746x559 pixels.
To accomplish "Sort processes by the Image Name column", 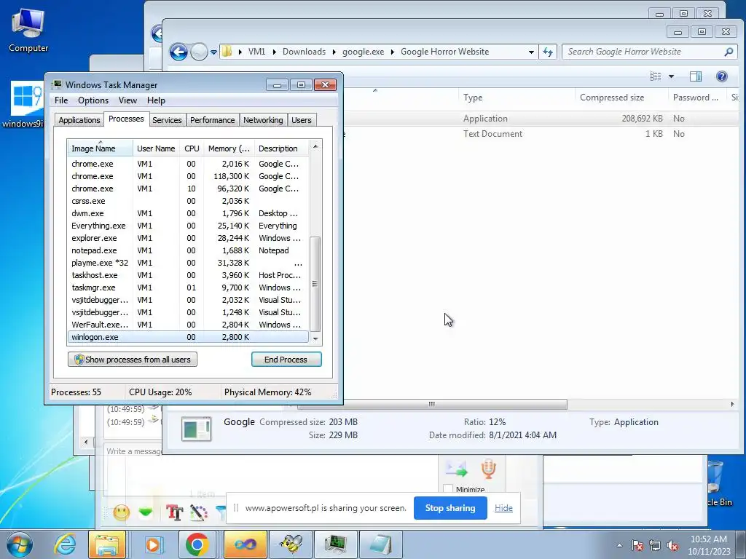I will pos(100,148).
